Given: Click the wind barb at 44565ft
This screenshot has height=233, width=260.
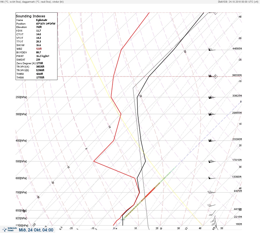Looking at the screenshot, I should [x=212, y=49].
